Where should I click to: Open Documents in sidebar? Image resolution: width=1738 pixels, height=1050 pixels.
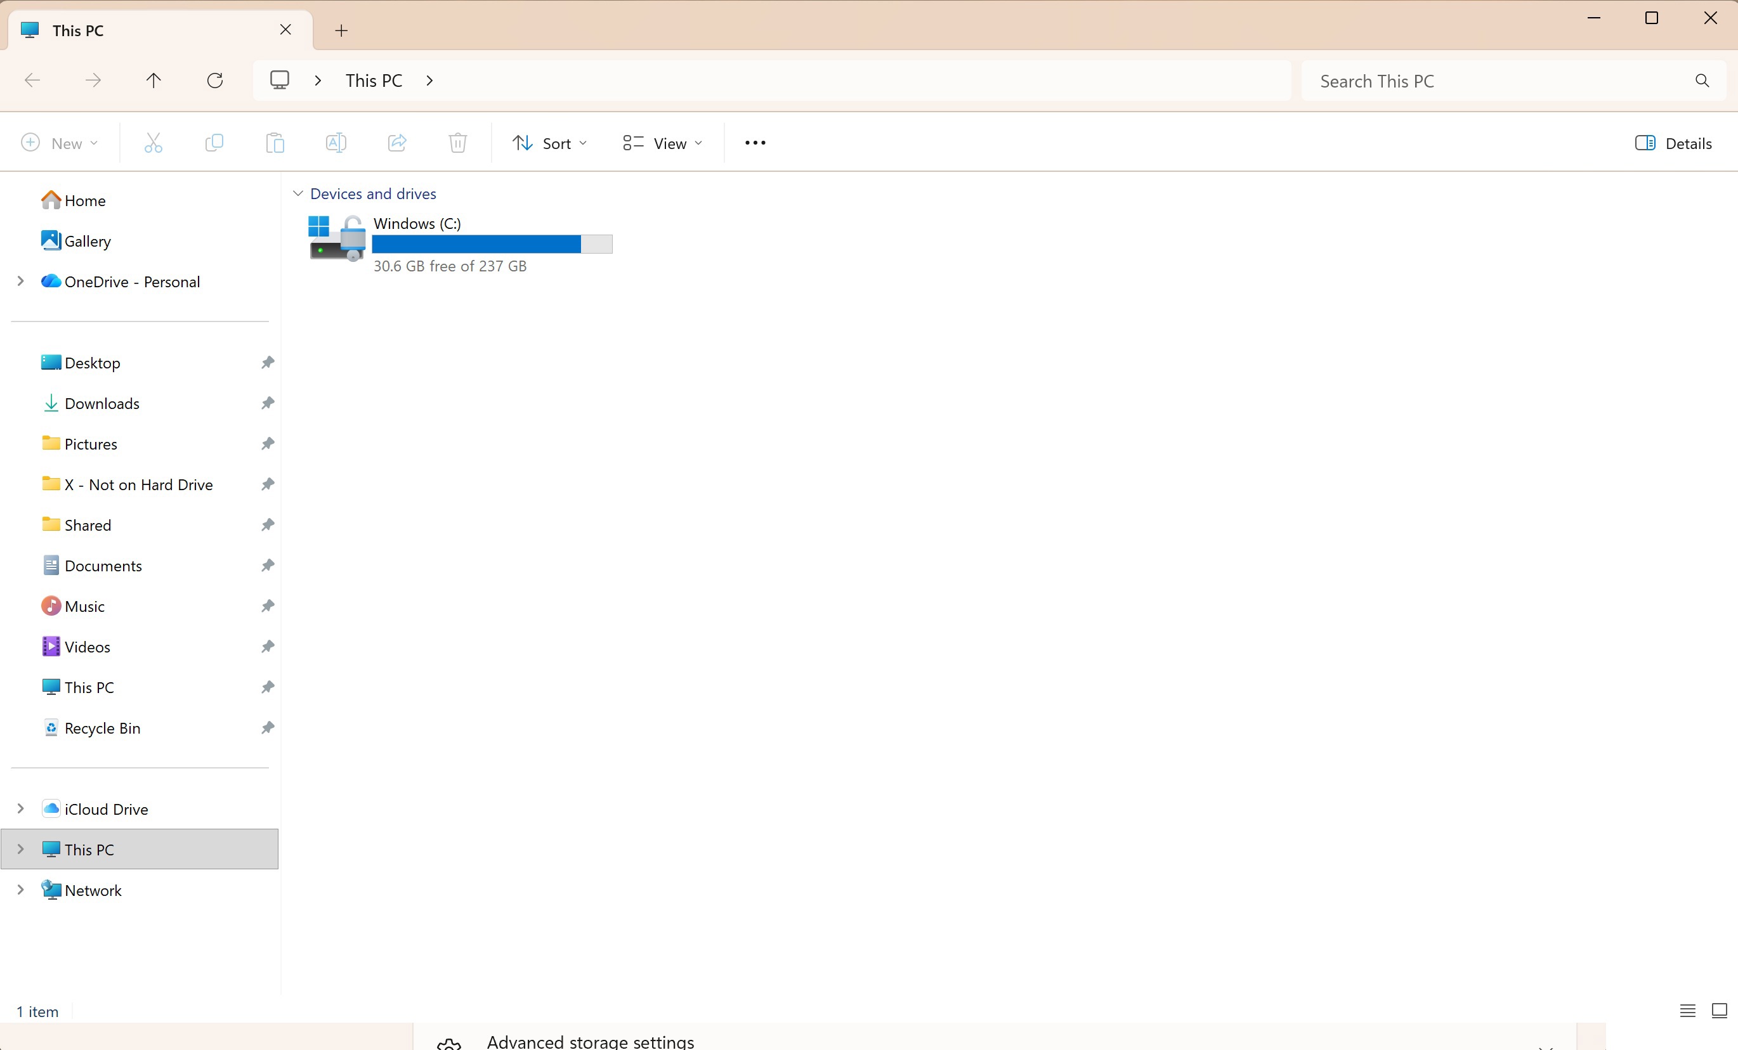[92, 566]
